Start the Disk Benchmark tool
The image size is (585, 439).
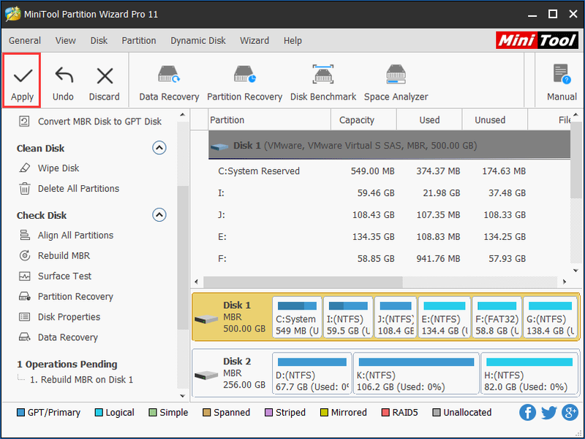(323, 83)
